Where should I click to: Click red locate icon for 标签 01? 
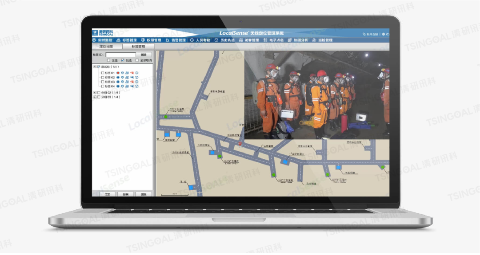118,73
